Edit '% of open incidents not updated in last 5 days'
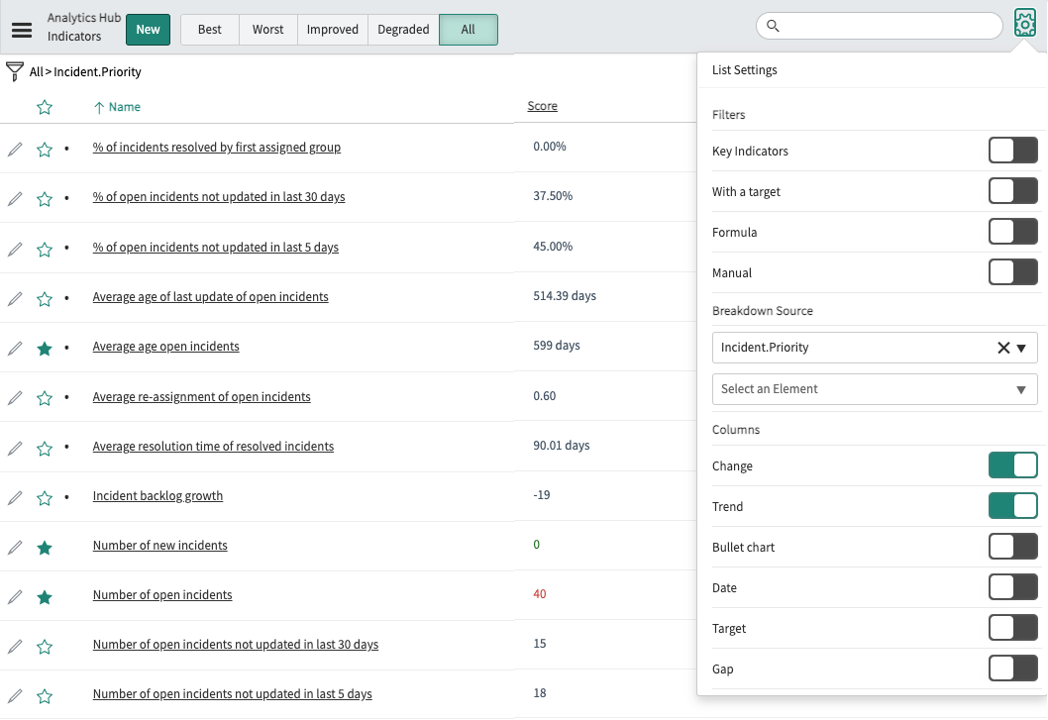This screenshot has height=720, width=1048. pyautogui.click(x=15, y=250)
